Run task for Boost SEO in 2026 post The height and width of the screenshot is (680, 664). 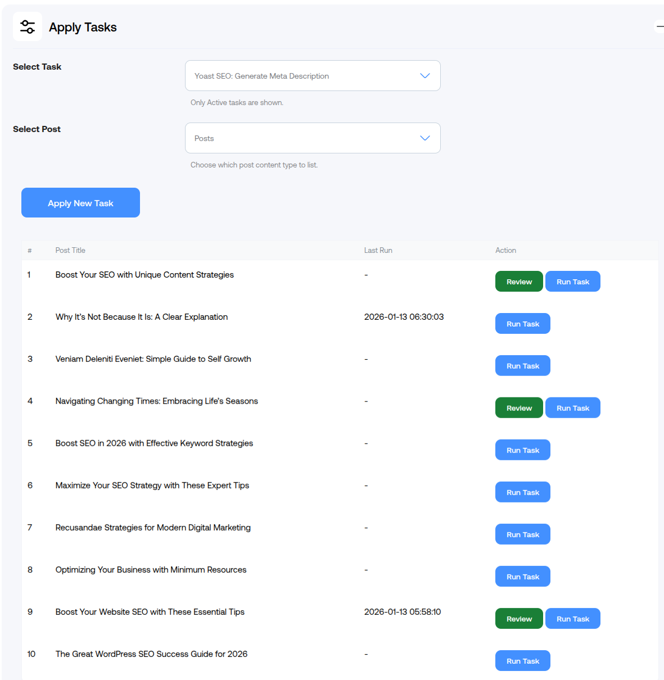(x=522, y=450)
